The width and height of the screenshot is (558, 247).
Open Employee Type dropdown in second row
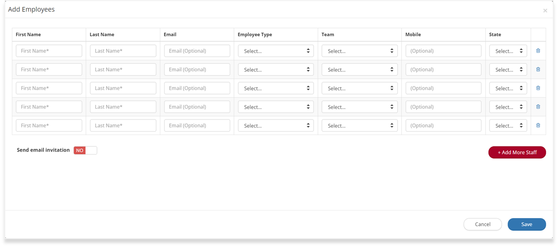(276, 69)
